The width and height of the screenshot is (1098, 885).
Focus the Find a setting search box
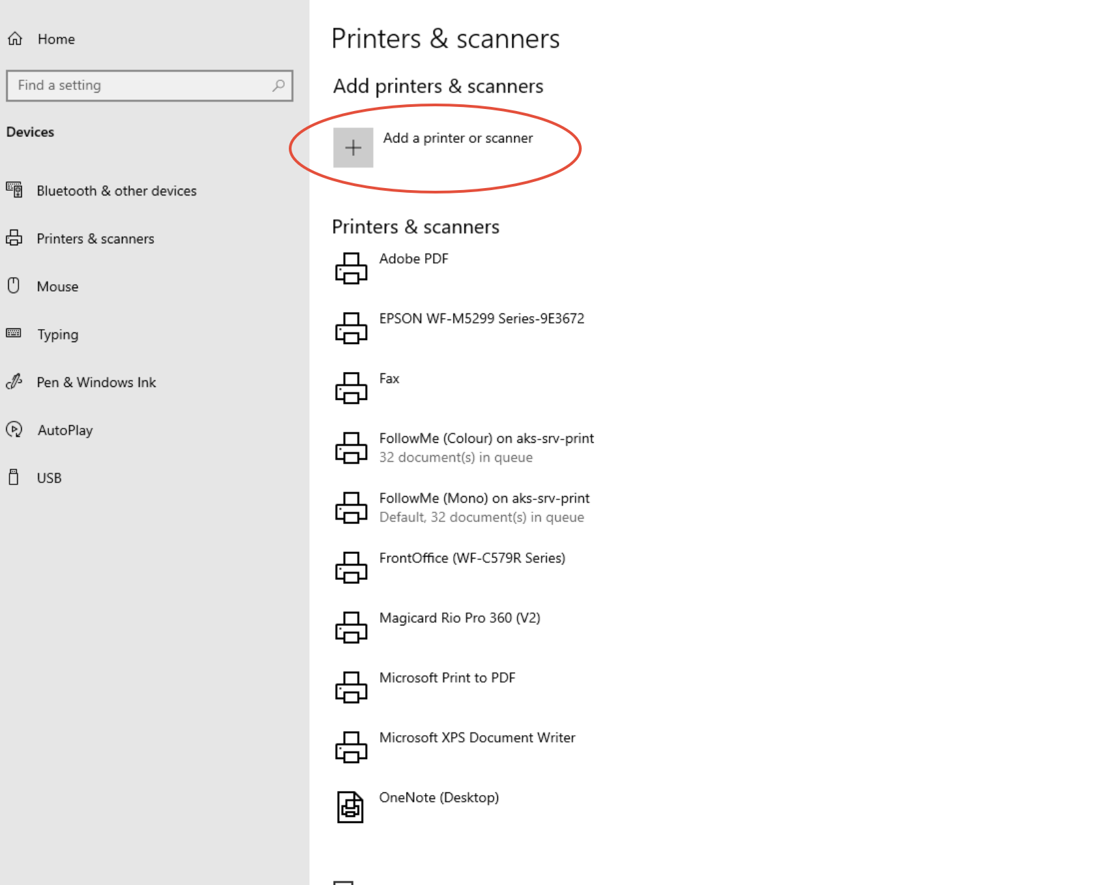[x=149, y=86]
